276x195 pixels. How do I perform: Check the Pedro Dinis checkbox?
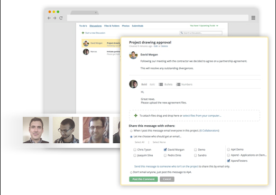coord(165,155)
